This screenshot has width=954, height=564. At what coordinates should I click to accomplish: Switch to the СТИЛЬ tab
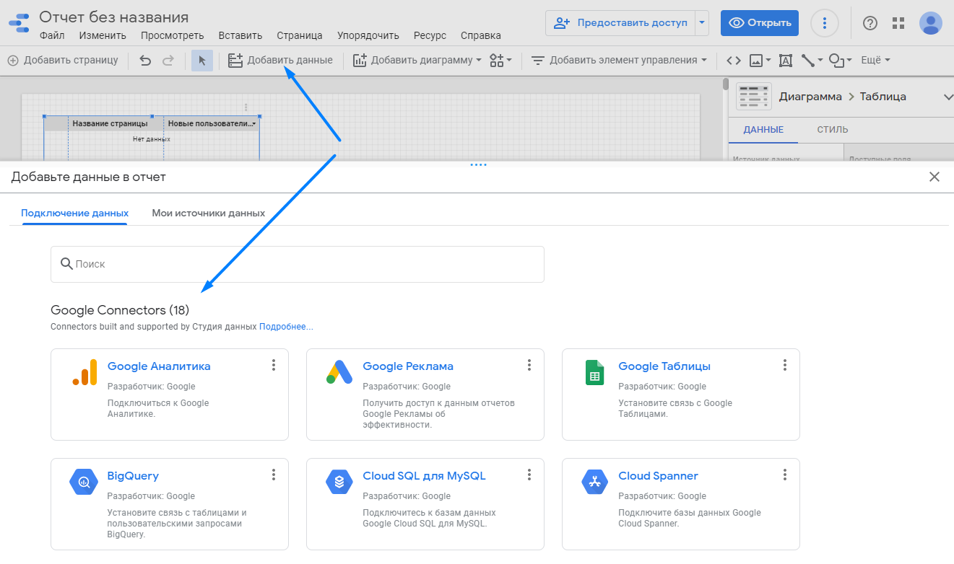pyautogui.click(x=832, y=130)
